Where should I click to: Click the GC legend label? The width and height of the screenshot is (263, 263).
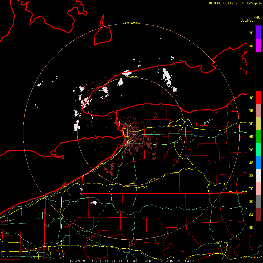(x=251, y=201)
